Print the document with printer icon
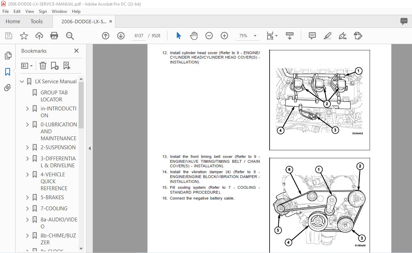 click(x=54, y=36)
